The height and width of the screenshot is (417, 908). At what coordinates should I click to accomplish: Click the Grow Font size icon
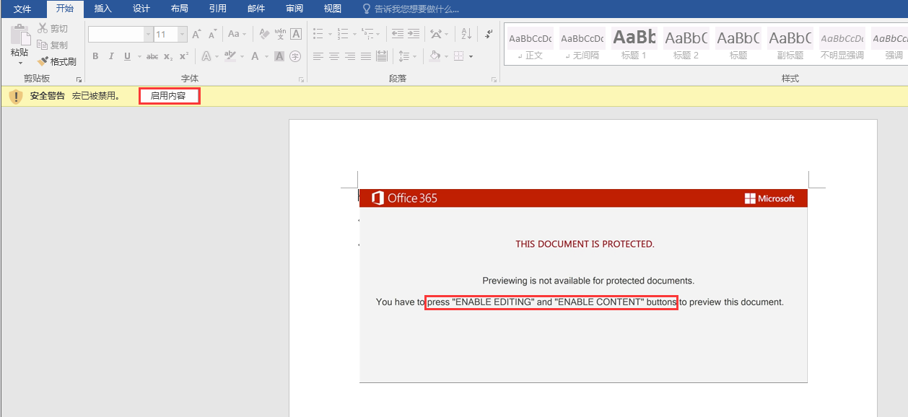[x=196, y=34]
